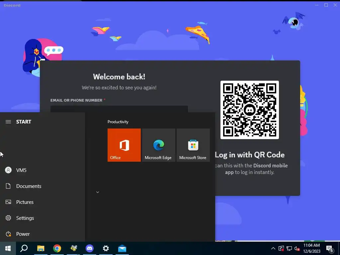Open File Explorer from the taskbar
This screenshot has width=340, height=255.
coord(41,248)
